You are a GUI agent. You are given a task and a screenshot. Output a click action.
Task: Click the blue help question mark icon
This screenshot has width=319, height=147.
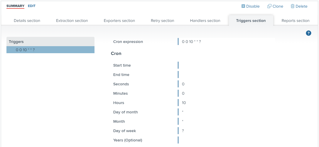tap(309, 33)
